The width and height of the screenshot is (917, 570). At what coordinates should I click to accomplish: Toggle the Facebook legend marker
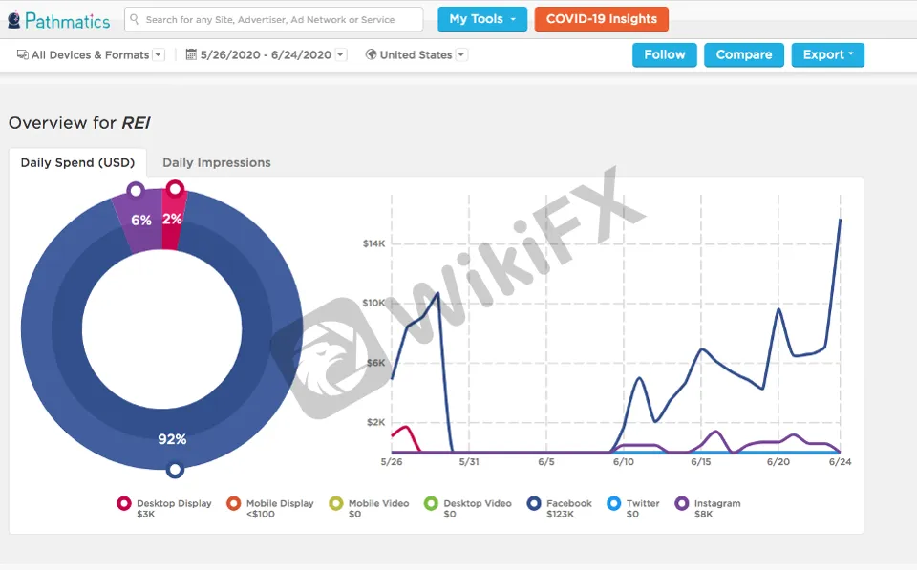tap(533, 503)
